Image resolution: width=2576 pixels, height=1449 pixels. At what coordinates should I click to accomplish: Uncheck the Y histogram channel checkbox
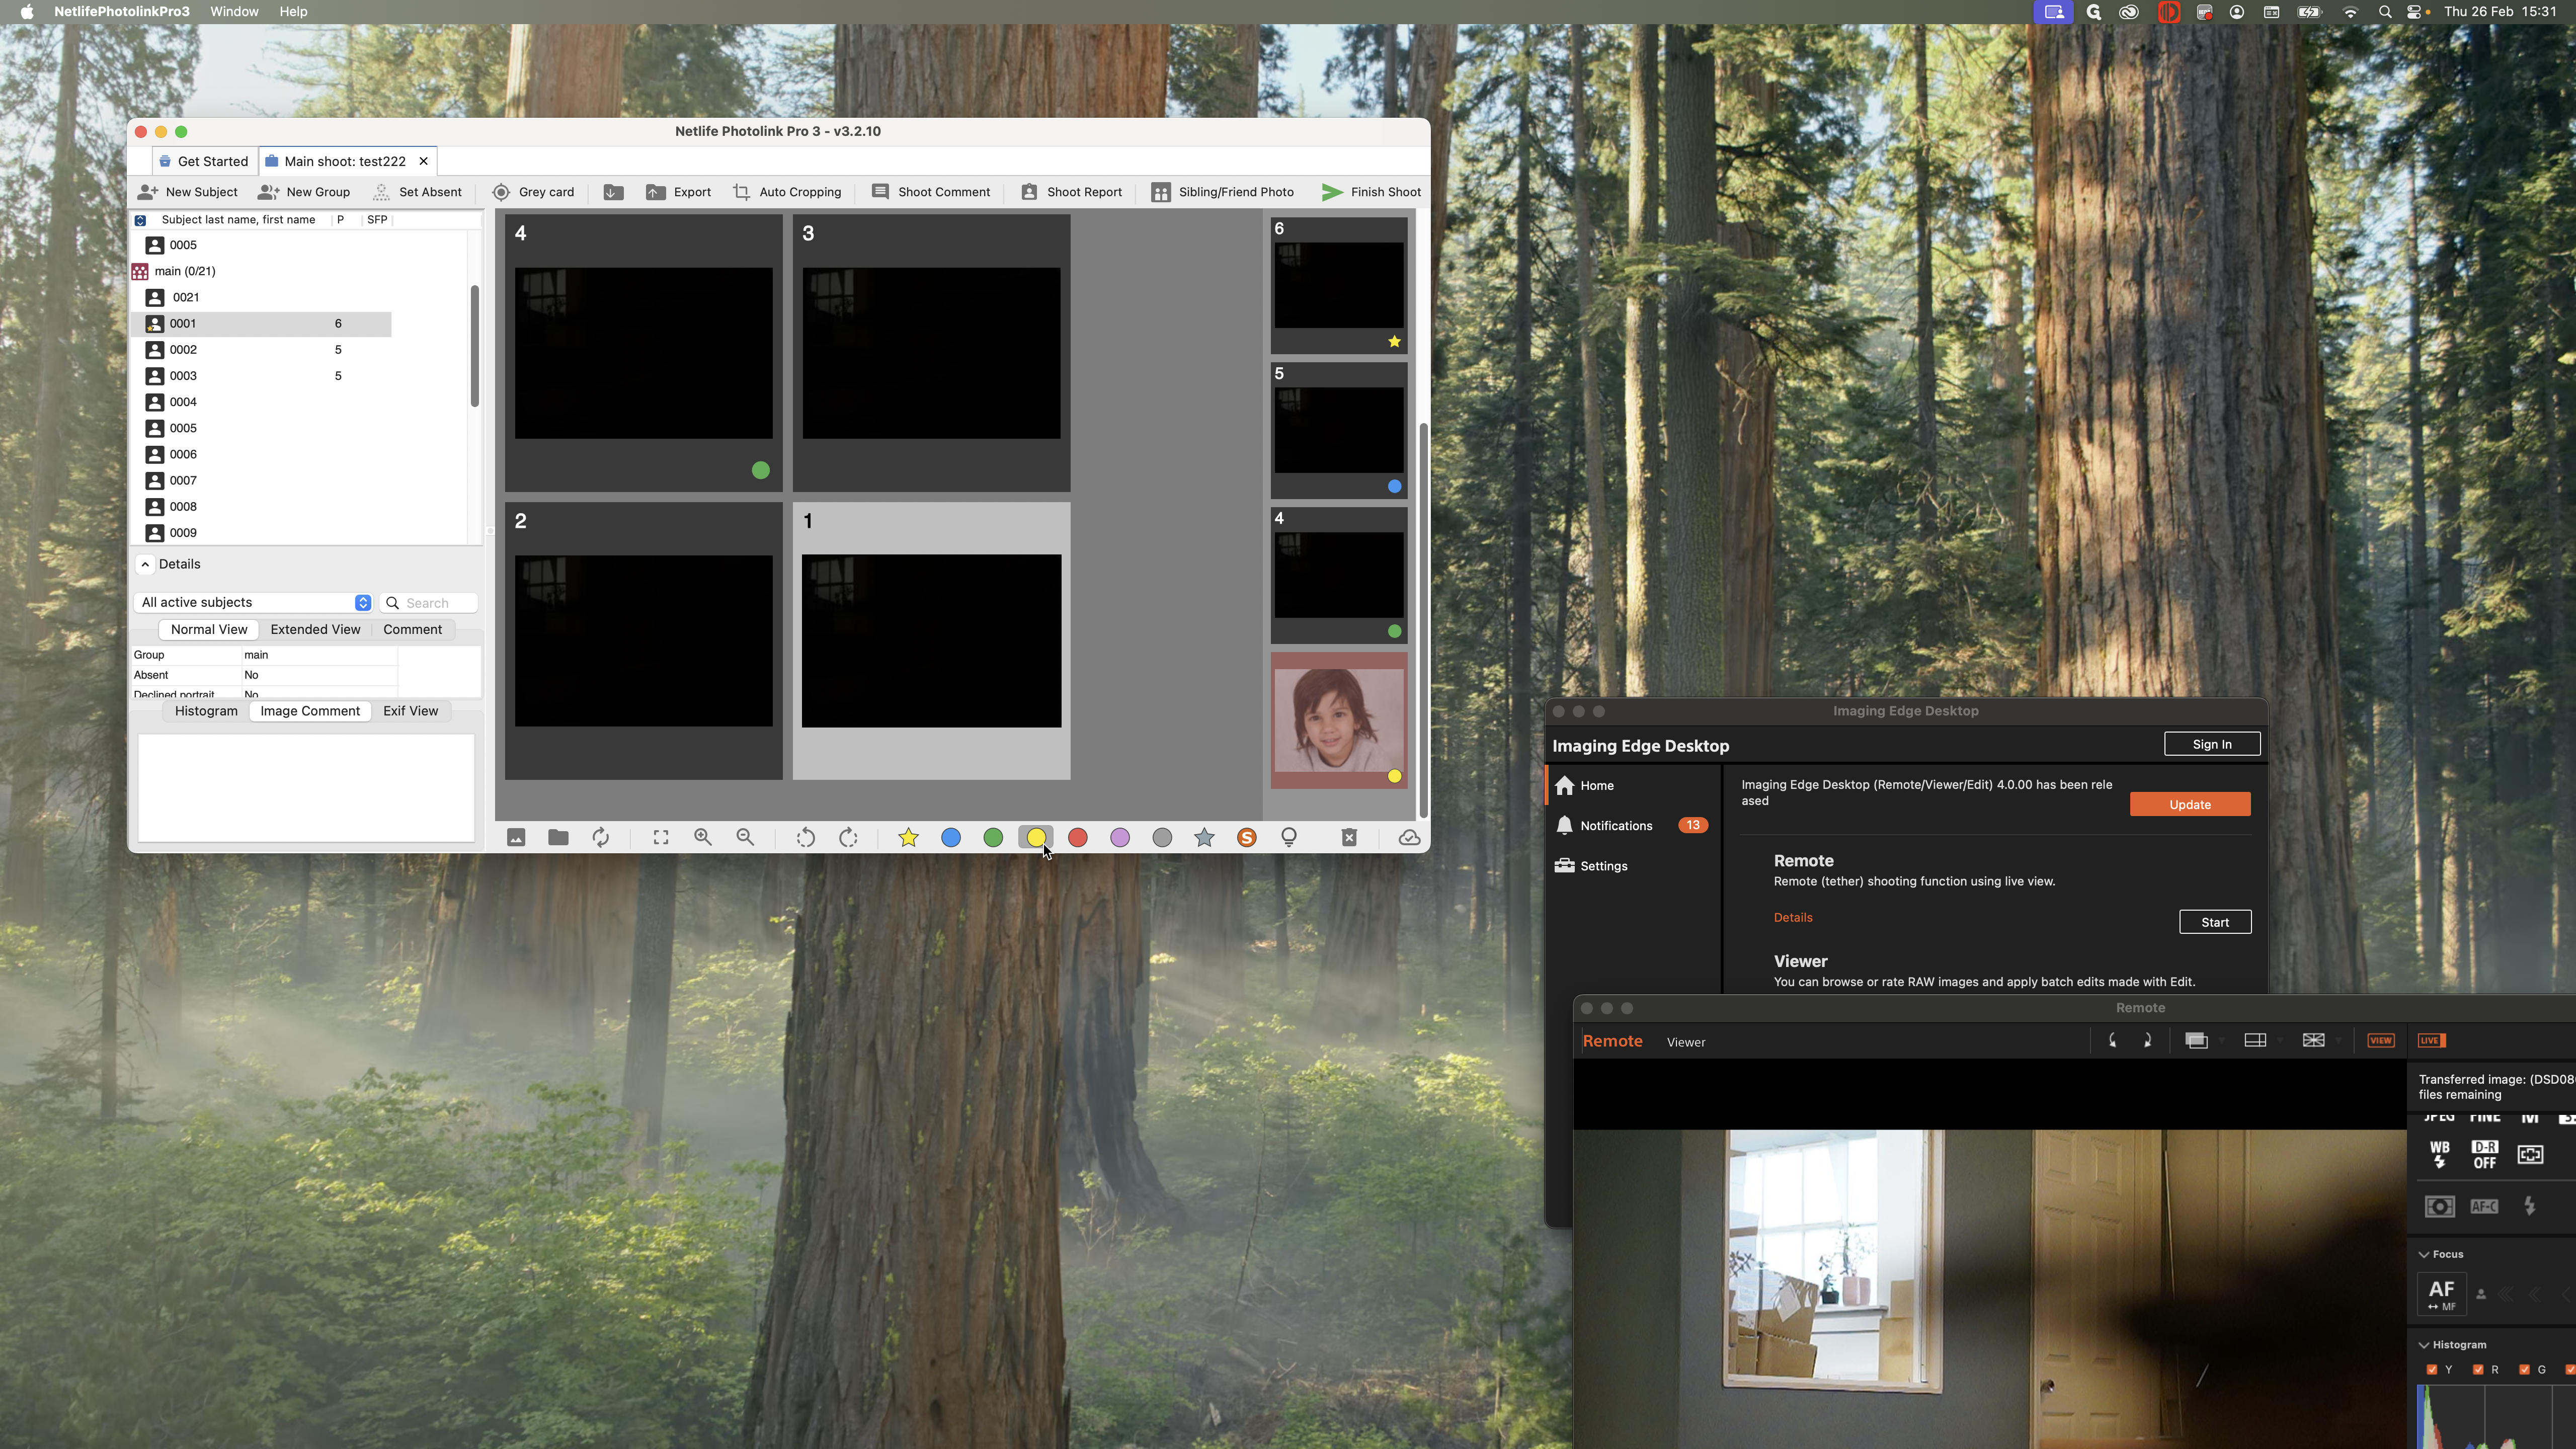click(2432, 1369)
